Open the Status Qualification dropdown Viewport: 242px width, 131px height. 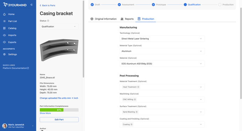point(59,26)
